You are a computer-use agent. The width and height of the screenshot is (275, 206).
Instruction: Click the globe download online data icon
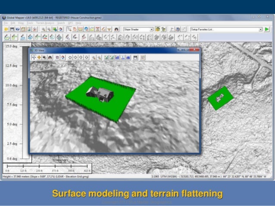coord(18,29)
